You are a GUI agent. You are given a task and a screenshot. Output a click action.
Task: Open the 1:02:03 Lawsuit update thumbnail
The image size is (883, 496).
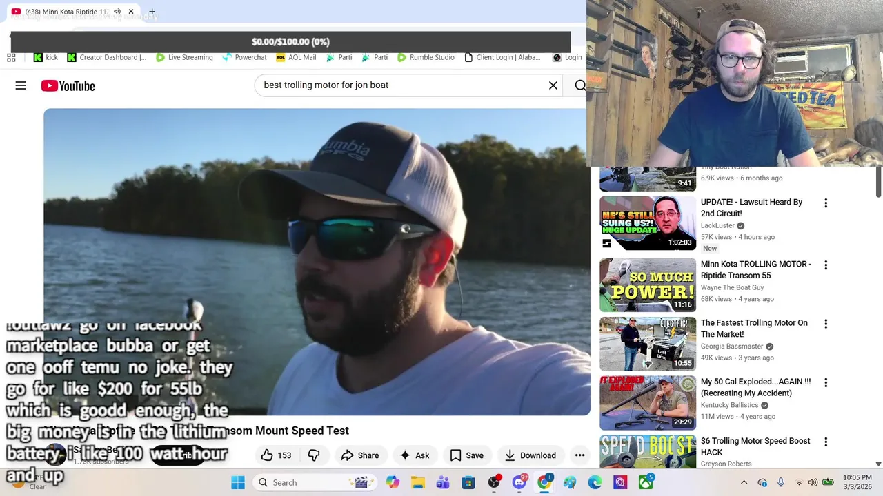point(648,223)
